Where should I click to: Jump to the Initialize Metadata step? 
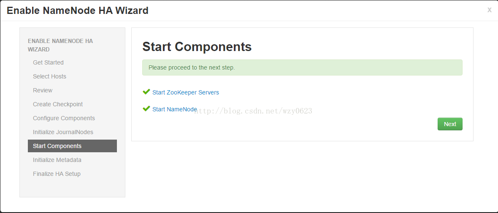[57, 160]
